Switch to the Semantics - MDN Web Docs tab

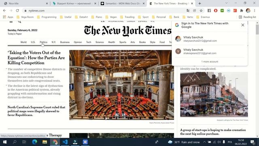pyautogui.click(x=123, y=3)
